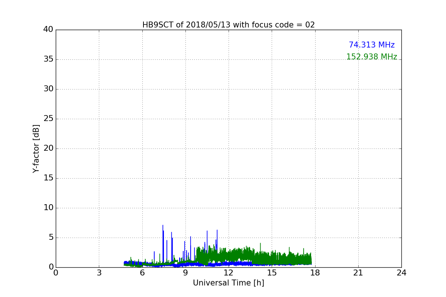Click the x-axis tick label 9
The image size is (446, 297).
[x=185, y=273]
